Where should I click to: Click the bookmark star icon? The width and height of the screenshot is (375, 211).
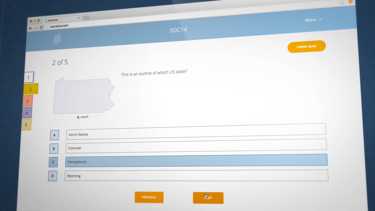[x=342, y=2]
